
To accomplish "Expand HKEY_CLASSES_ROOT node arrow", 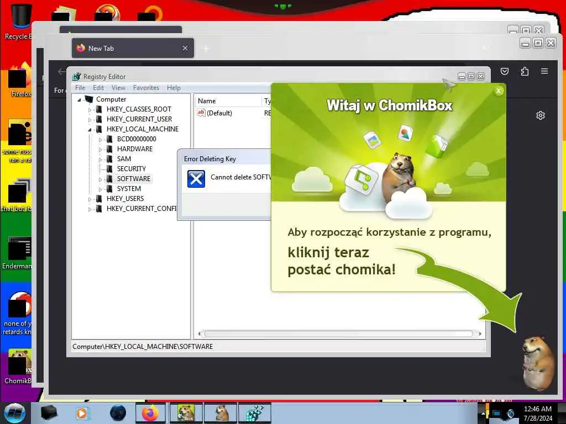I will pyautogui.click(x=90, y=110).
